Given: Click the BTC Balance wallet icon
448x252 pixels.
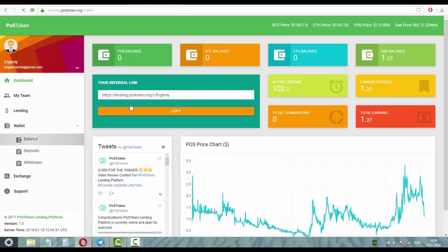Looking at the screenshot, I should (x=192, y=55).
